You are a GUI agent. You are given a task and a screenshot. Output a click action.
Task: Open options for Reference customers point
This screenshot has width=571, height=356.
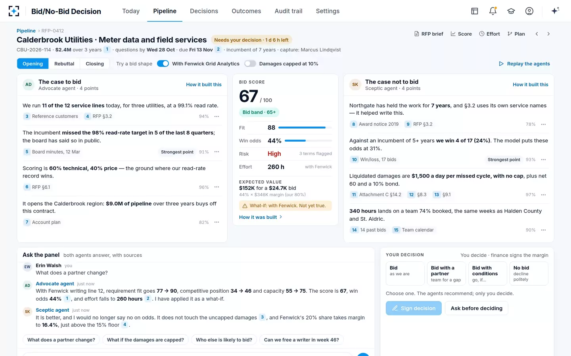coord(217,116)
